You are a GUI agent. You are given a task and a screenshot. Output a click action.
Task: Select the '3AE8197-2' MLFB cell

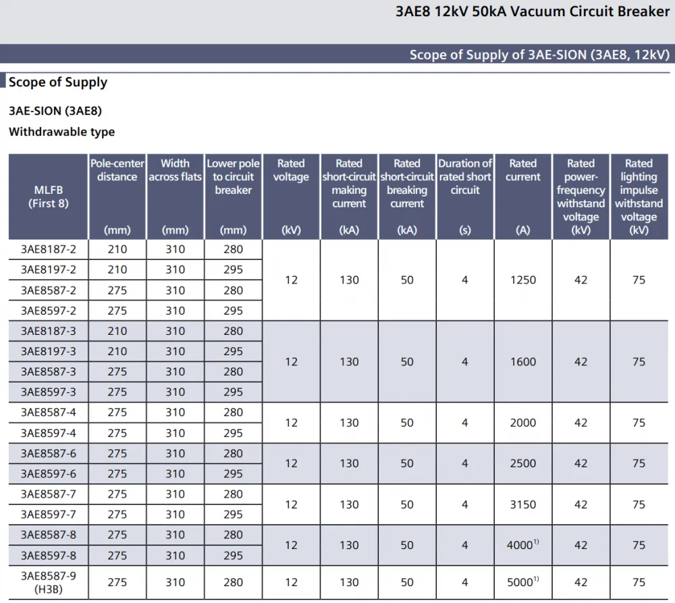point(48,269)
